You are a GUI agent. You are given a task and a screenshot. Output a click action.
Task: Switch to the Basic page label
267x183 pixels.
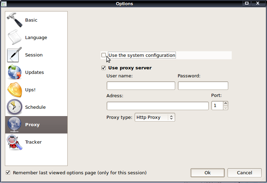(31, 20)
